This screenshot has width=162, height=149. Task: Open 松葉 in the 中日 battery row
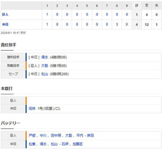[32, 144]
